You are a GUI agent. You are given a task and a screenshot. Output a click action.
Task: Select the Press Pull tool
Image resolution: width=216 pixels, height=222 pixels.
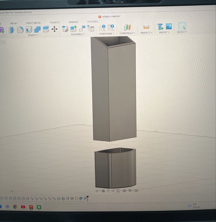[x=12, y=30]
